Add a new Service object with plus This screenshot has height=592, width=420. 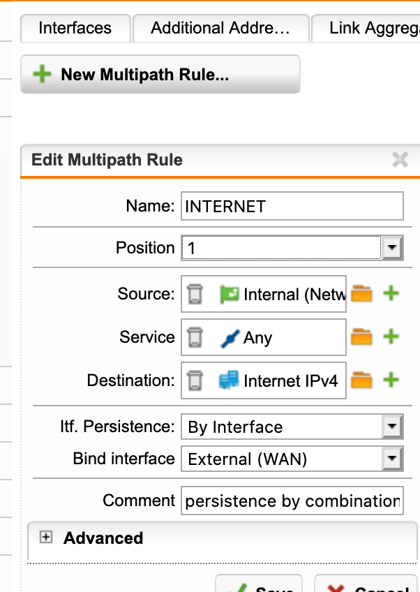pyautogui.click(x=391, y=336)
